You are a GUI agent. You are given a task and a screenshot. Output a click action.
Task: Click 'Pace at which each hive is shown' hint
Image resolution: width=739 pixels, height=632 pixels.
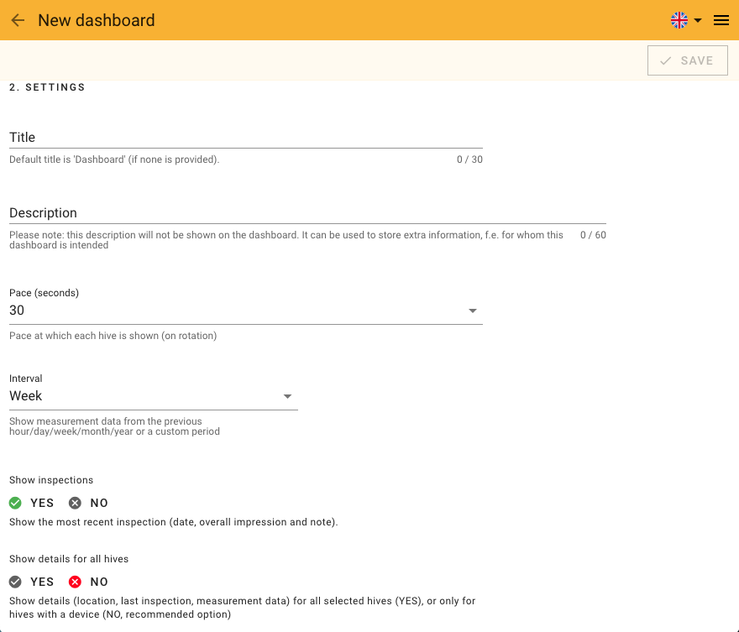click(113, 336)
